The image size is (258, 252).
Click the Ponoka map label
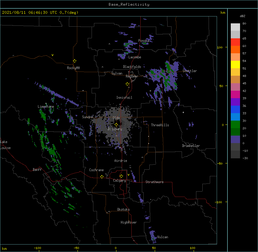point(144,41)
